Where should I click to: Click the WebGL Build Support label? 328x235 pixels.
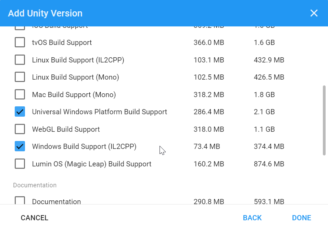[x=66, y=129]
